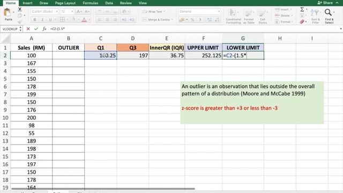This screenshot has width=343, height=193.
Task: Select column G header
Action: pyautogui.click(x=243, y=38)
